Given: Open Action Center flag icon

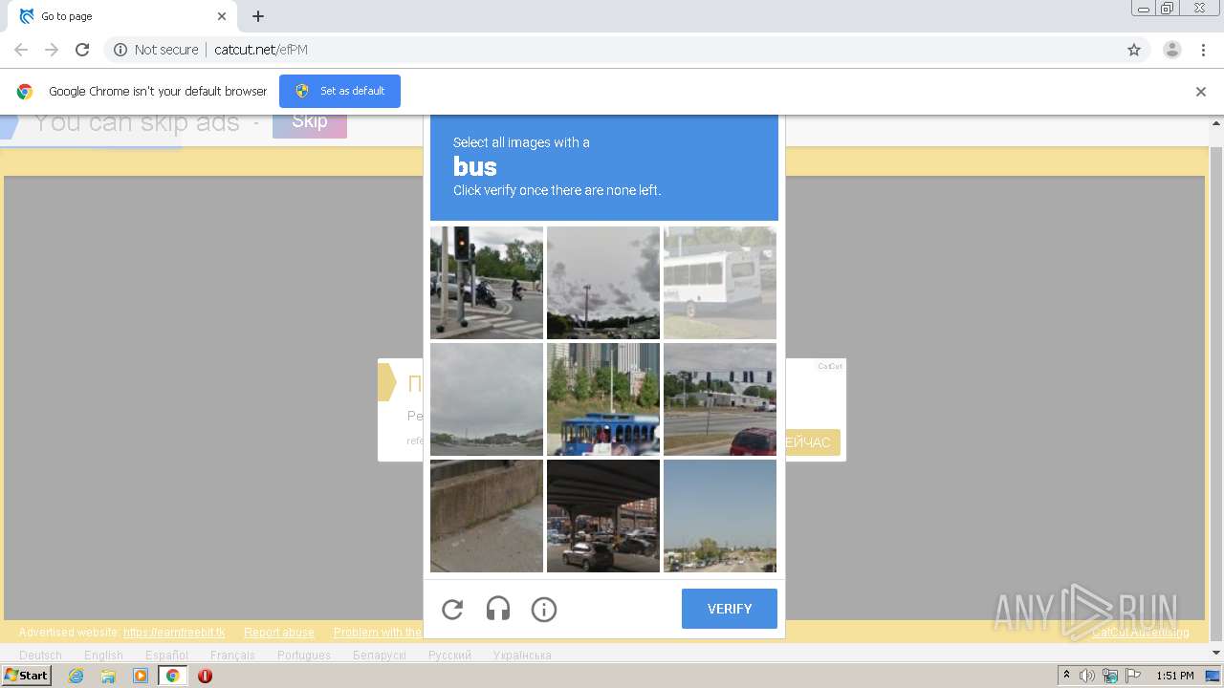Looking at the screenshot, I should click(x=1133, y=676).
